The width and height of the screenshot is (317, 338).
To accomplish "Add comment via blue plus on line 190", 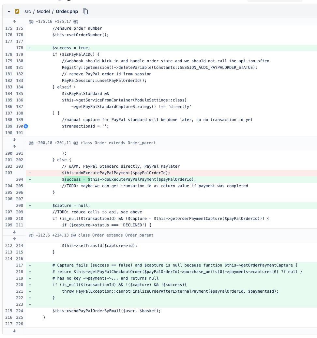I will pos(25,126).
